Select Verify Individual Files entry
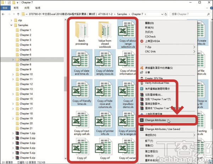 [x=157, y=83]
